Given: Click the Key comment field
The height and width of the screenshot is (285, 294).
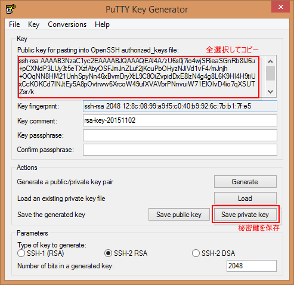Looking at the screenshot, I should tap(180, 120).
